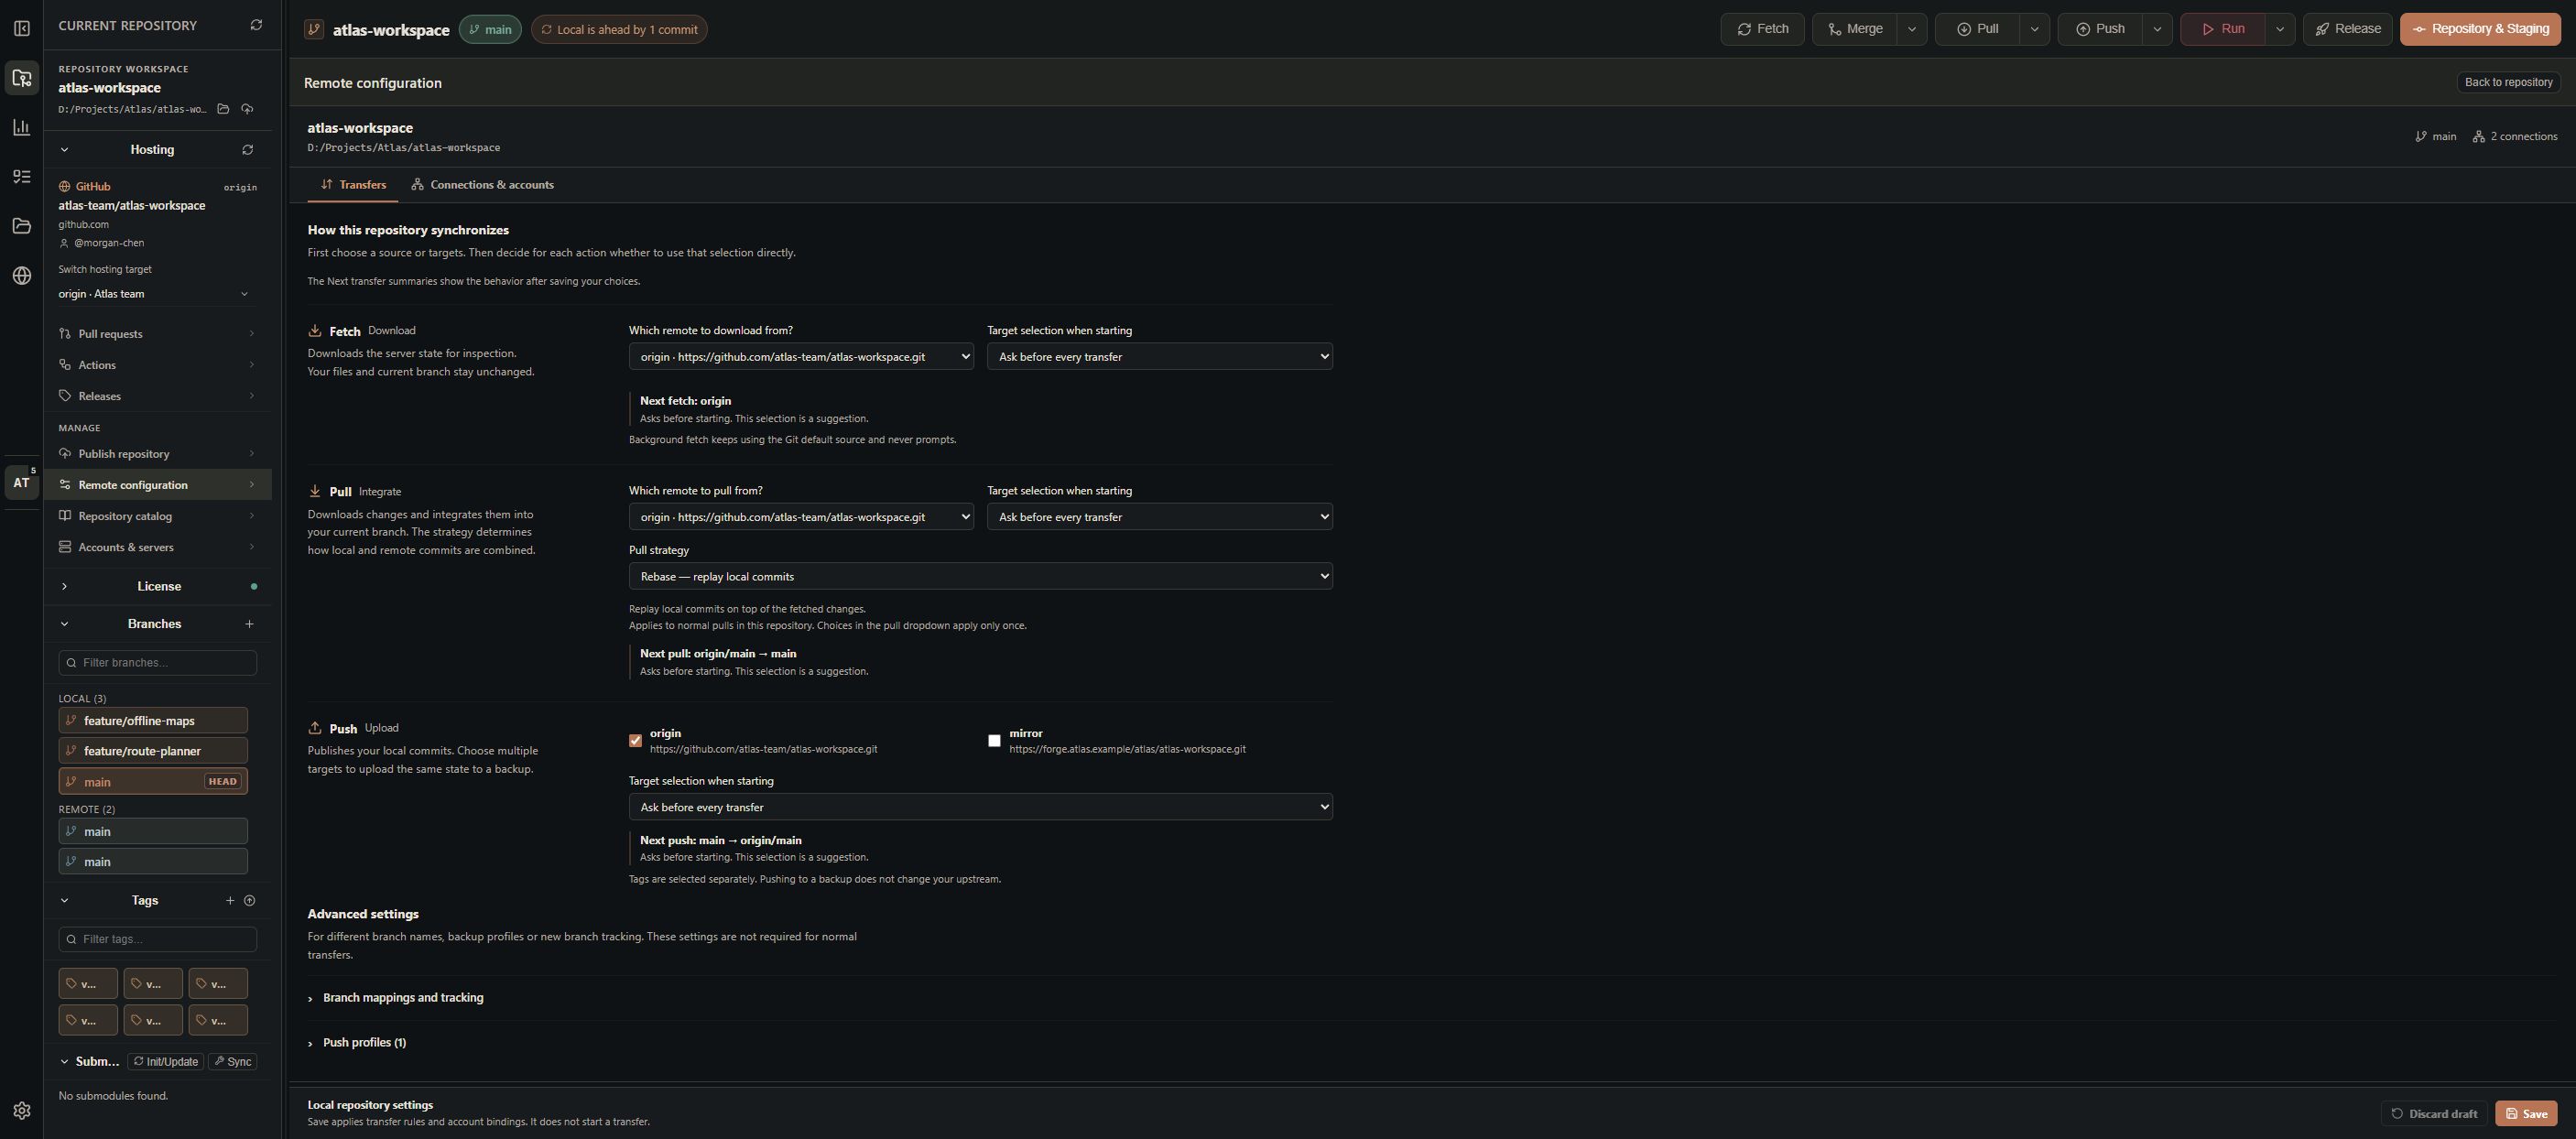Click Discard draft button
The height and width of the screenshot is (1139, 2576).
pyautogui.click(x=2434, y=1114)
